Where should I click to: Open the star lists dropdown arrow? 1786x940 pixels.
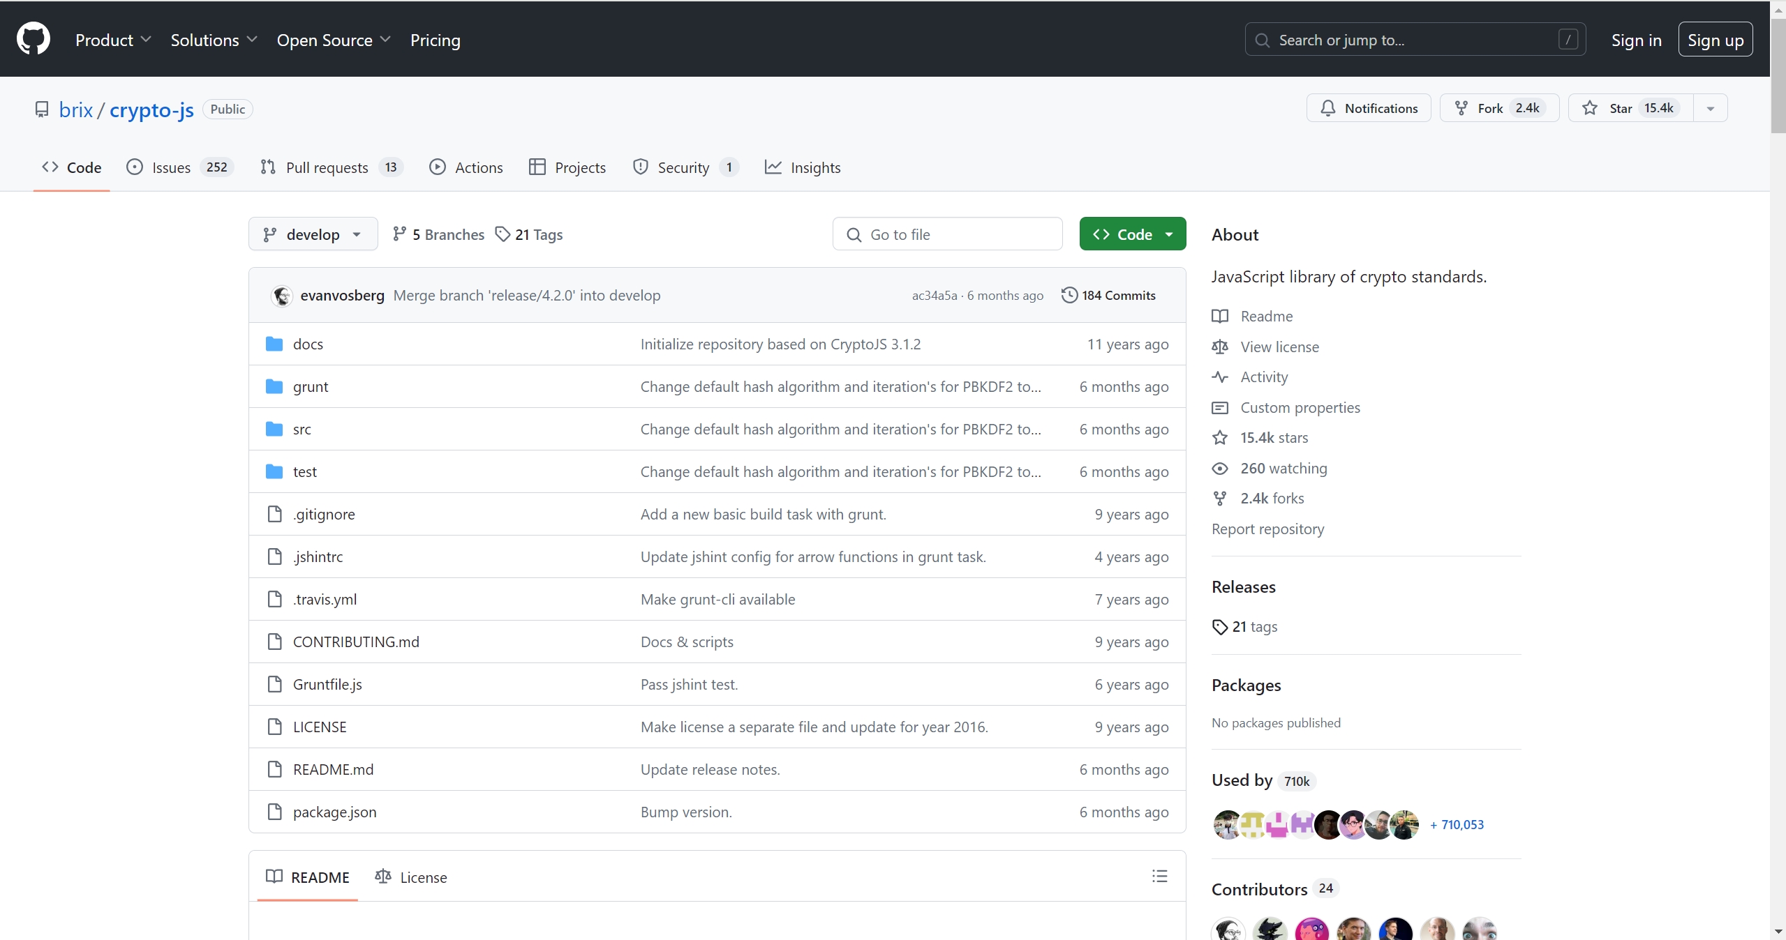(x=1710, y=108)
